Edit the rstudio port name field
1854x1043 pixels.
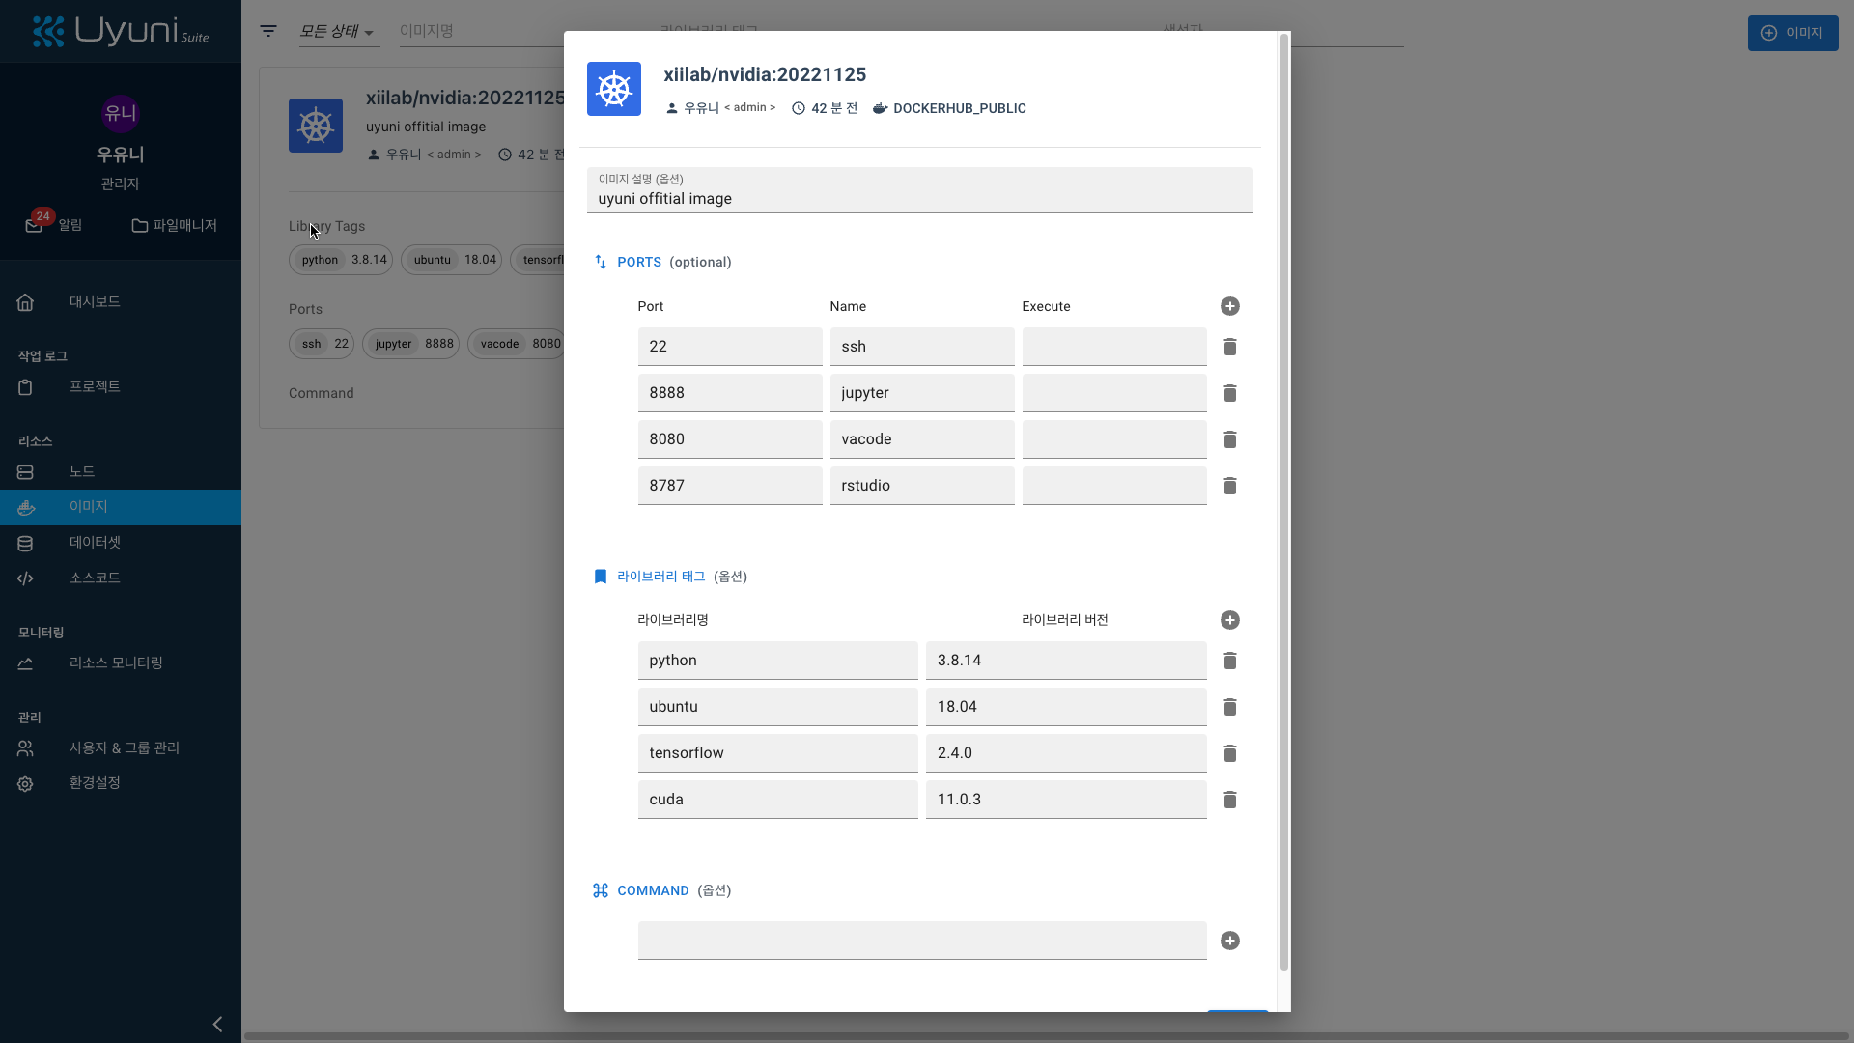922,486
